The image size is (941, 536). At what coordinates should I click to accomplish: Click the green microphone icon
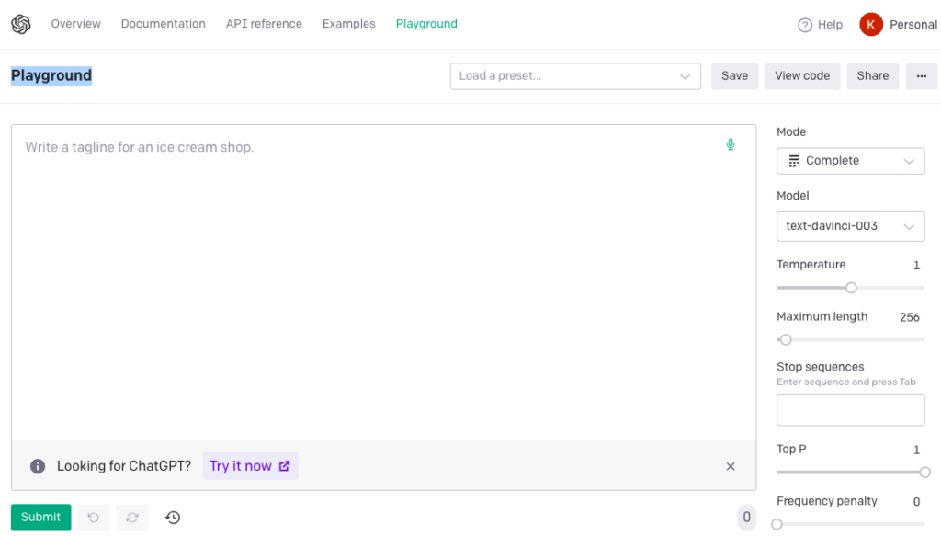pyautogui.click(x=731, y=144)
